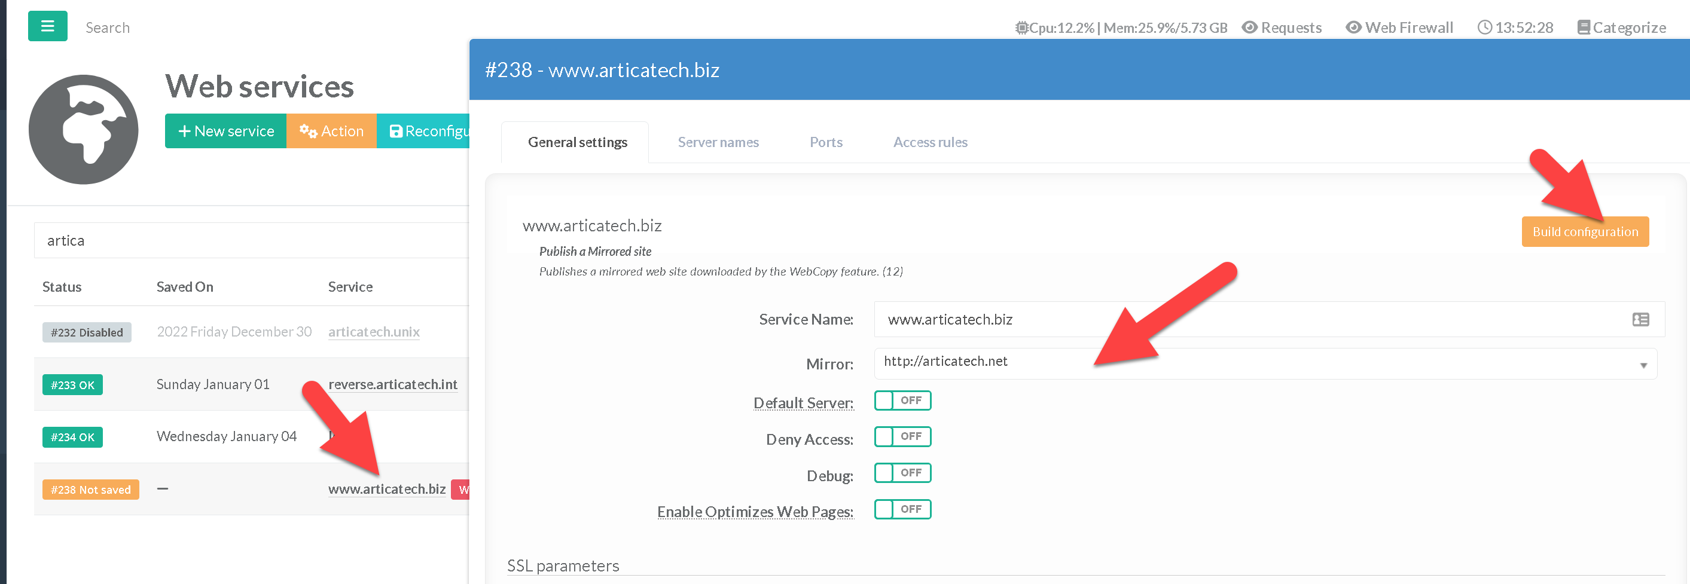Screen dimensions: 1690x584
Task: Open Requests eye icon in top bar
Action: [1250, 27]
